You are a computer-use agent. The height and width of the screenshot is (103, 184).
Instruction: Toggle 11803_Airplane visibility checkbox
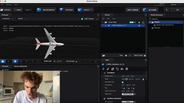click(139, 25)
